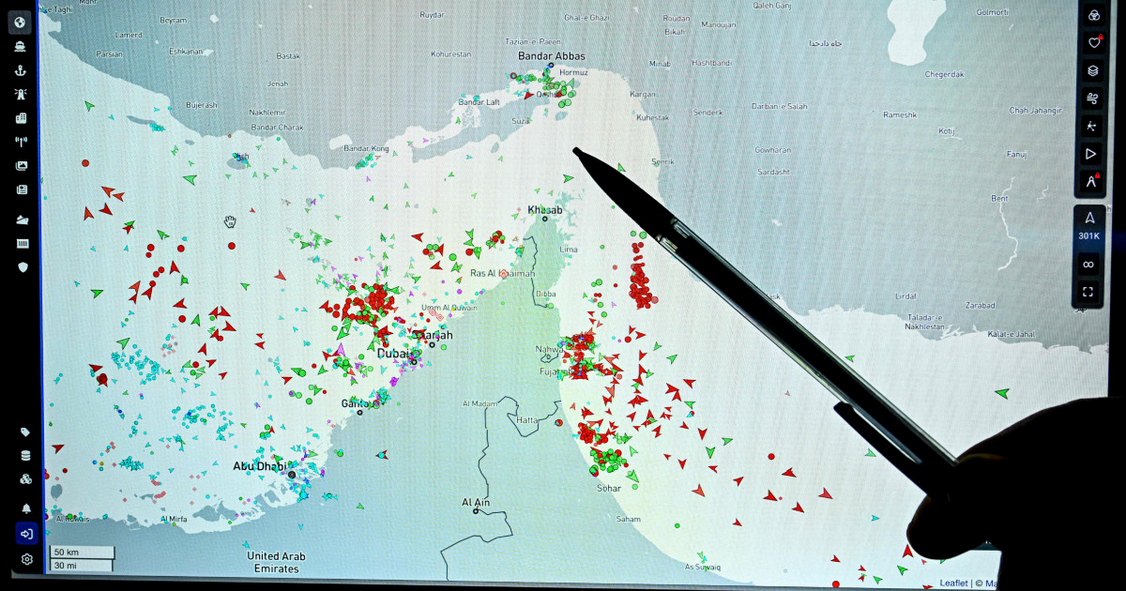Open the news page icon in sidebar
The image size is (1126, 591).
click(x=21, y=189)
